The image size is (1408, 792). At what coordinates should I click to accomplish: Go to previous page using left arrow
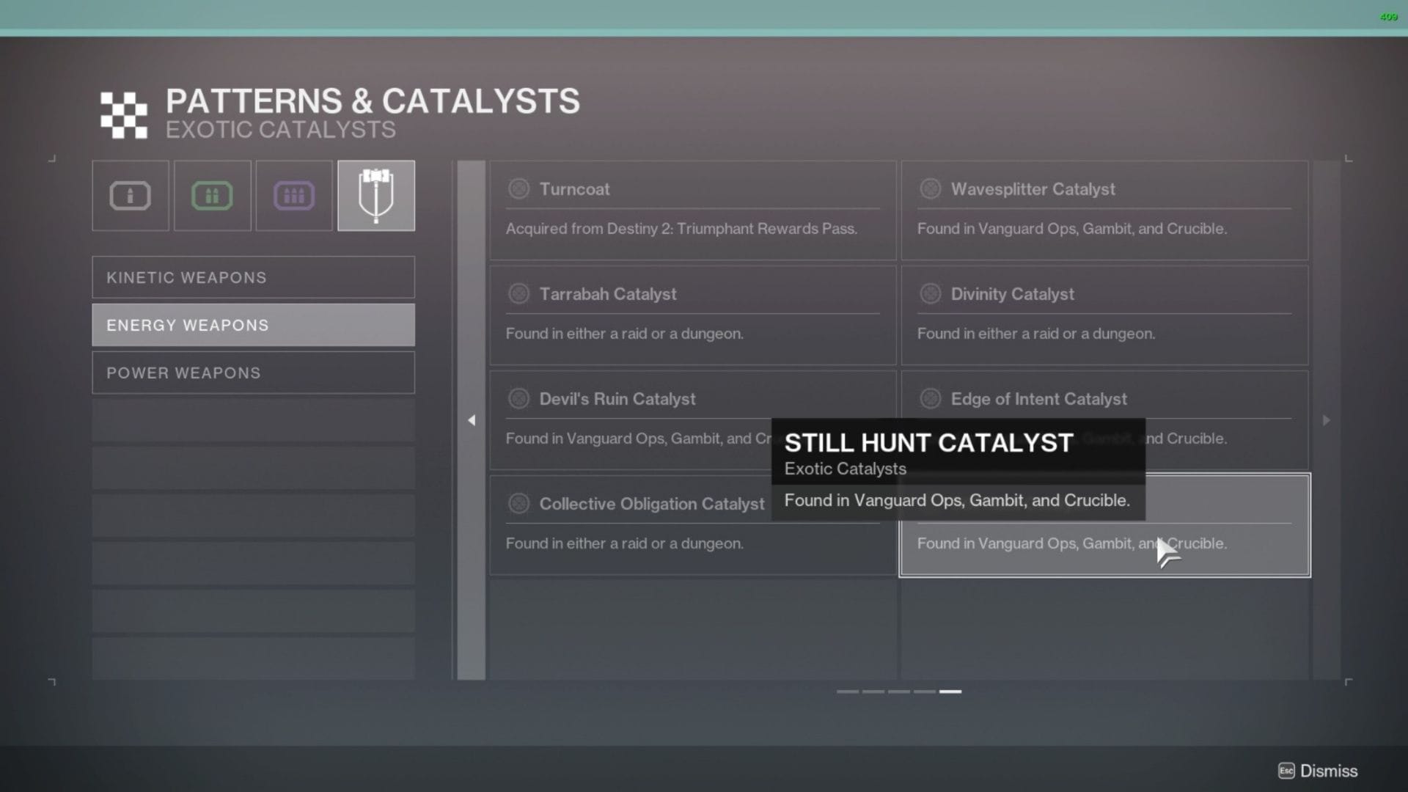(x=472, y=420)
